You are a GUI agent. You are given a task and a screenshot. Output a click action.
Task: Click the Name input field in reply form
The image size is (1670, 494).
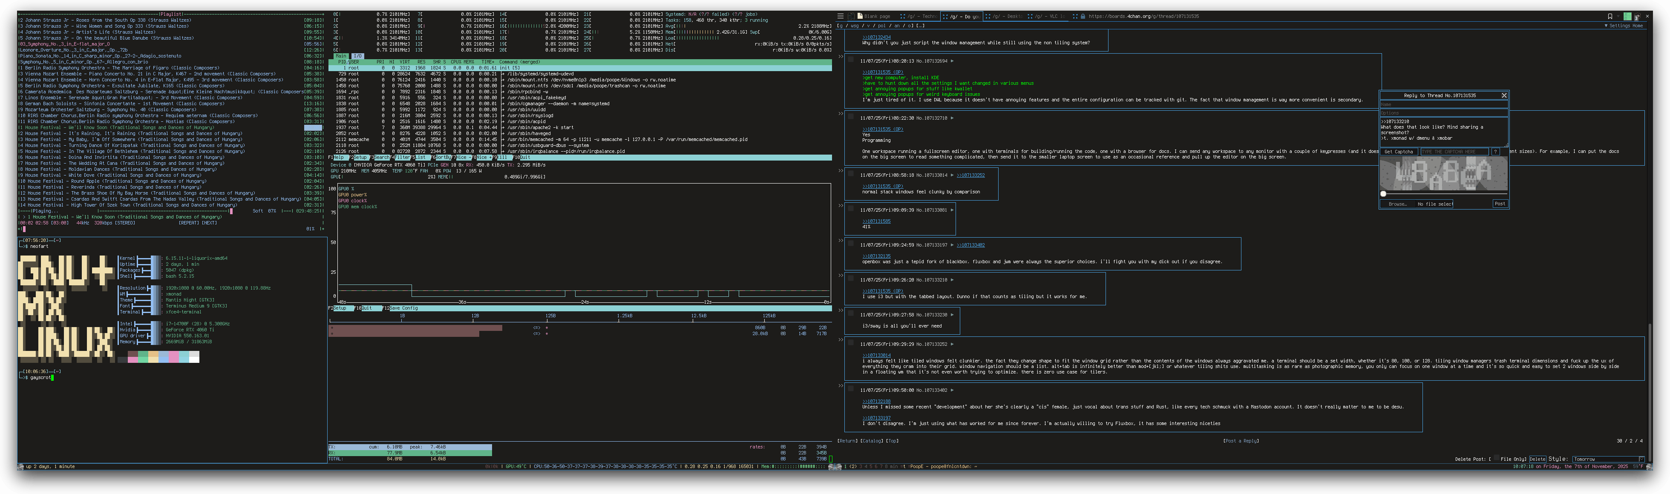[1443, 104]
